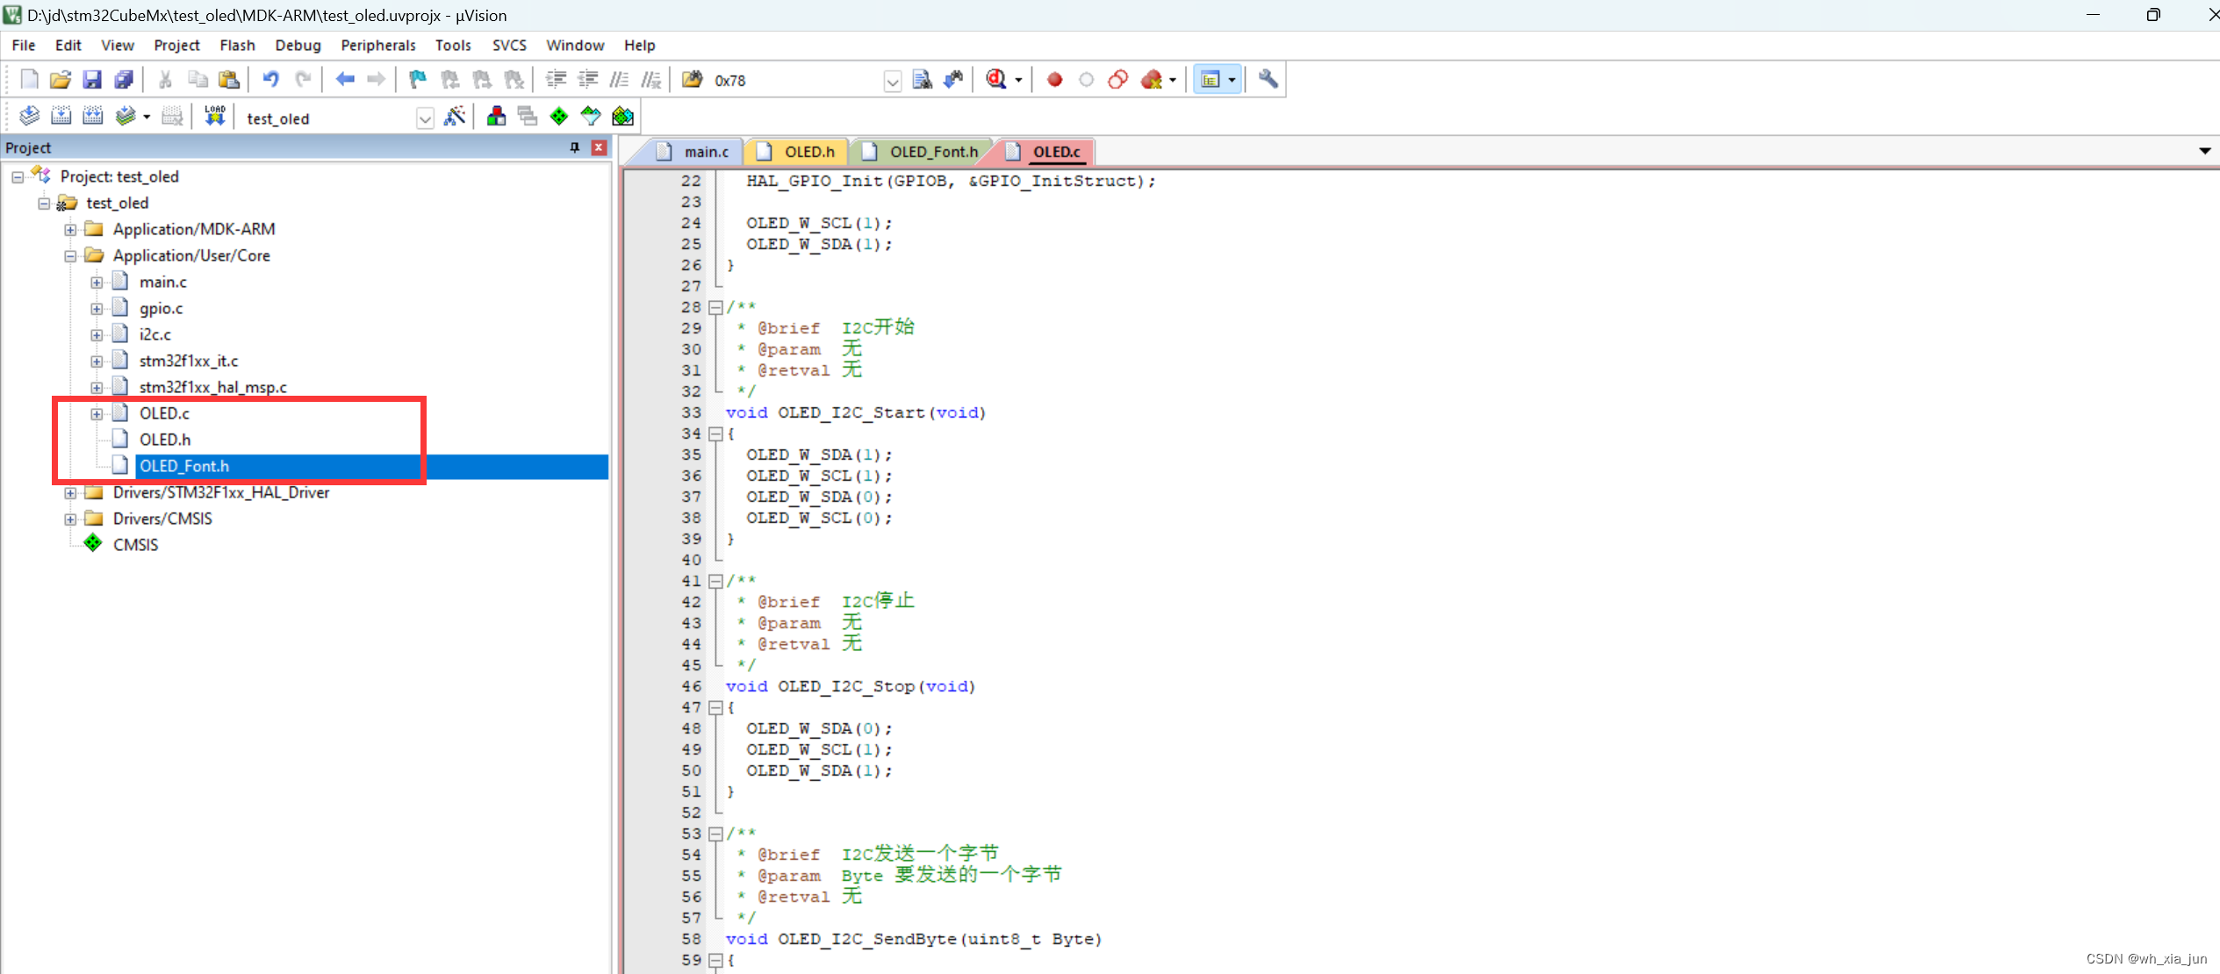Open the target selection dropdown for test_oled
2220x974 pixels.
pyautogui.click(x=425, y=118)
